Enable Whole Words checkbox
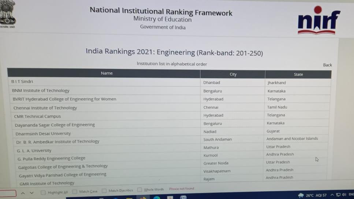Viewport: 354px width, 199px height. pyautogui.click(x=140, y=190)
